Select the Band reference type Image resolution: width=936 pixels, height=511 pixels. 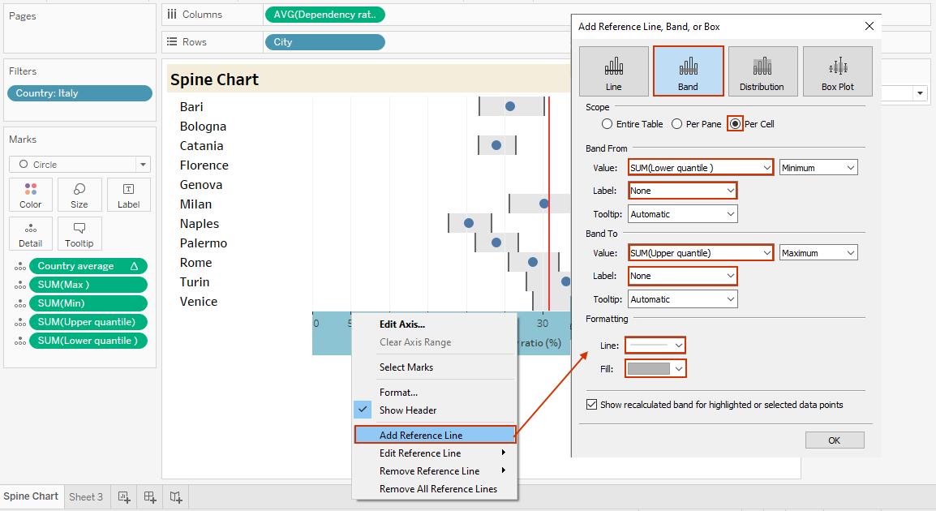pyautogui.click(x=688, y=71)
